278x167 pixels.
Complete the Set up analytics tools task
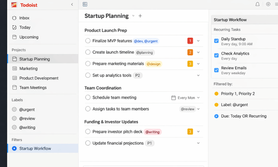[88, 75]
